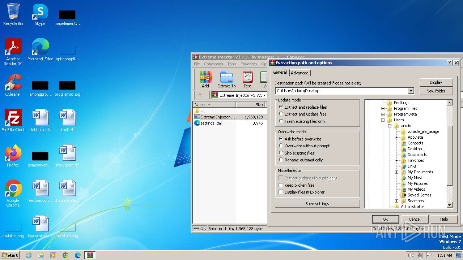463x260 pixels.
Task: Click the dialog's question mark help icon
Action: coord(450,63)
